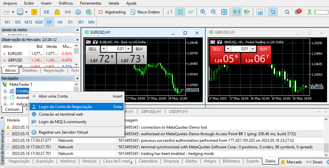329x168 pixels.
Task: Click the green radar plus toolbar icon
Action: pos(89,12)
